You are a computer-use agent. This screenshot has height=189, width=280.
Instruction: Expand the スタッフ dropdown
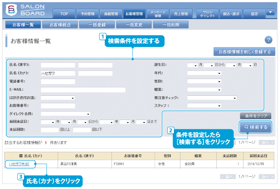[204, 105]
